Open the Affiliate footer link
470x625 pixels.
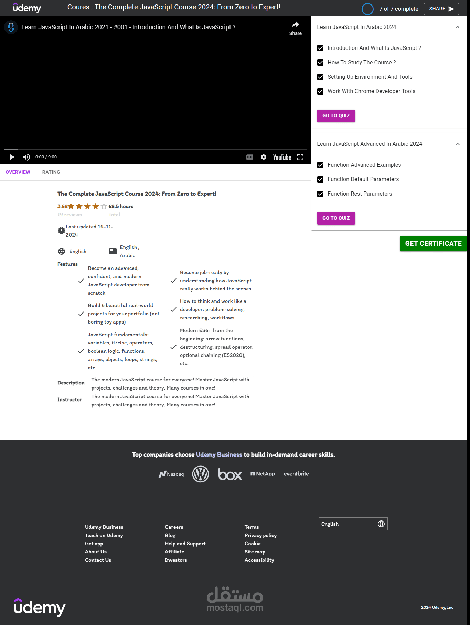point(174,552)
